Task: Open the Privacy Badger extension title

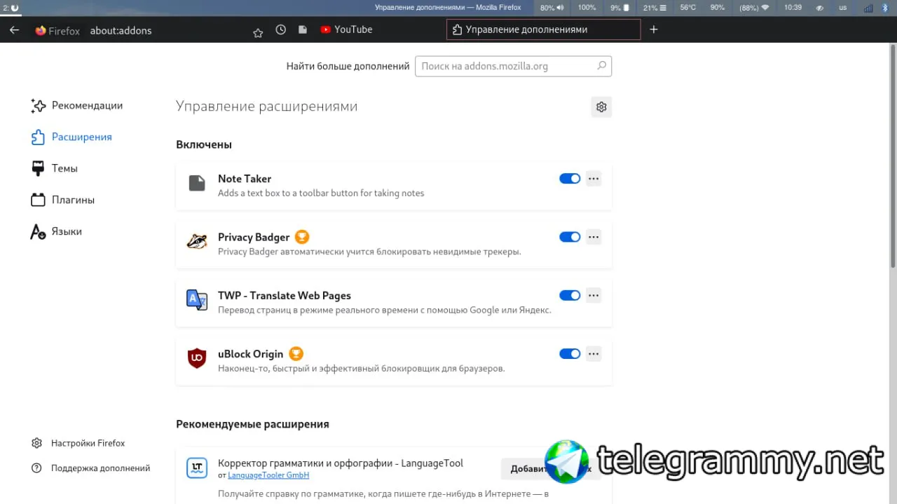Action: pos(254,237)
